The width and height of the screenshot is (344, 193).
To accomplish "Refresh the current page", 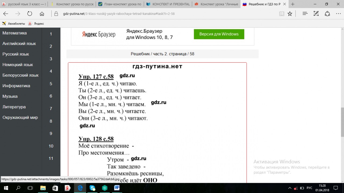I will click(x=30, y=14).
